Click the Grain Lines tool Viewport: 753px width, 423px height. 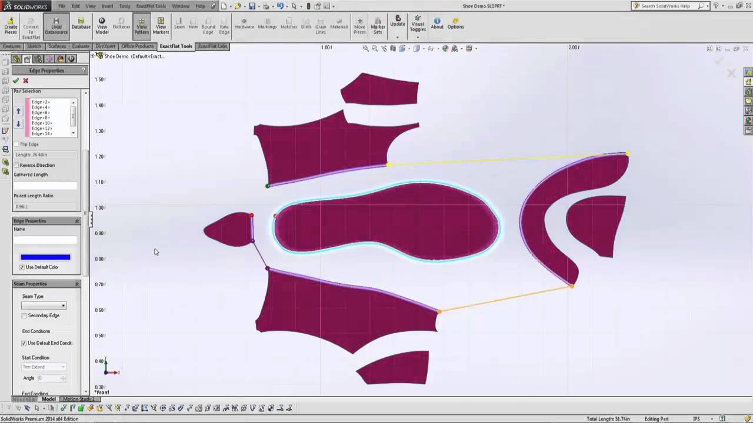click(x=321, y=26)
